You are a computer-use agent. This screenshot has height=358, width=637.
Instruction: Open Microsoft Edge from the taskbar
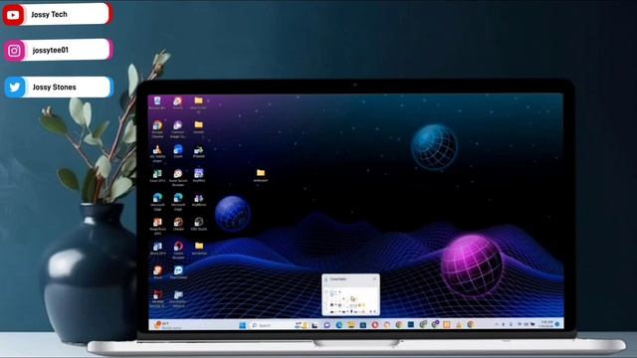click(x=338, y=325)
